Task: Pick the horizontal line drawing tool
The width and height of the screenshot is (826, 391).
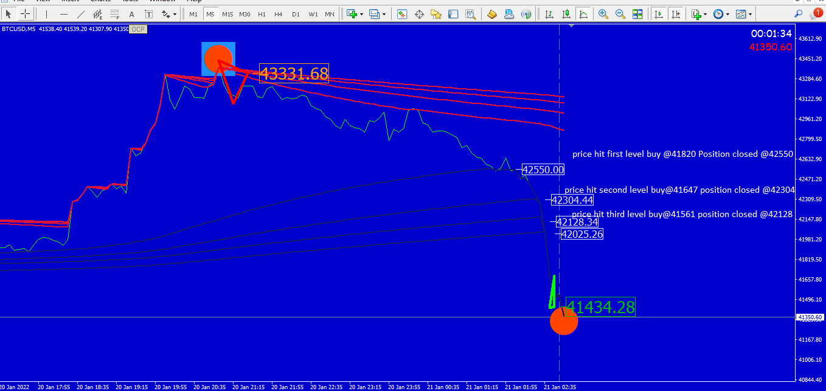Action: [x=64, y=13]
